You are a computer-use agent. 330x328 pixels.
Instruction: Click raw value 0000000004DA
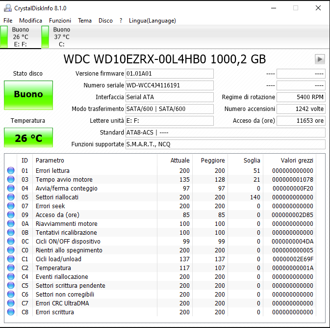(293, 242)
